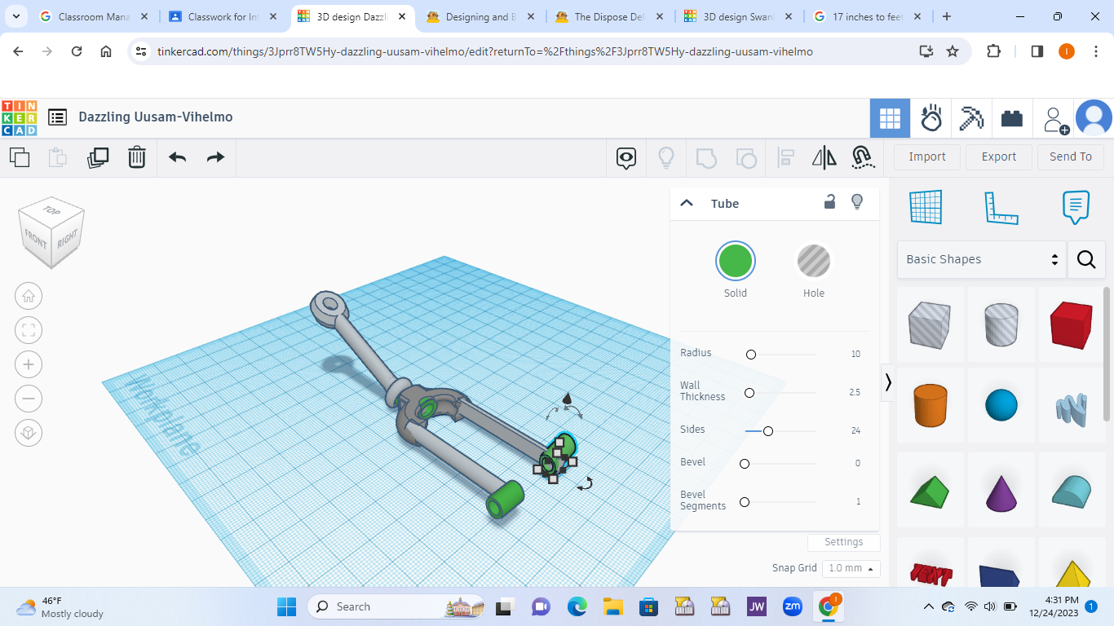Screen dimensions: 1114x626
Task: Switch to Designing and B tab
Action: [481, 16]
